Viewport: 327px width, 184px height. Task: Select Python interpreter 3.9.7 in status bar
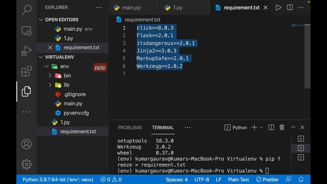pos(58,179)
